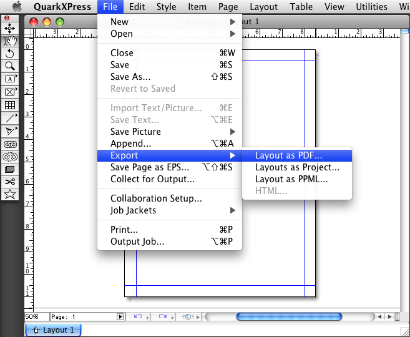Select the Starburst tool
The image size is (410, 337).
(x=10, y=194)
